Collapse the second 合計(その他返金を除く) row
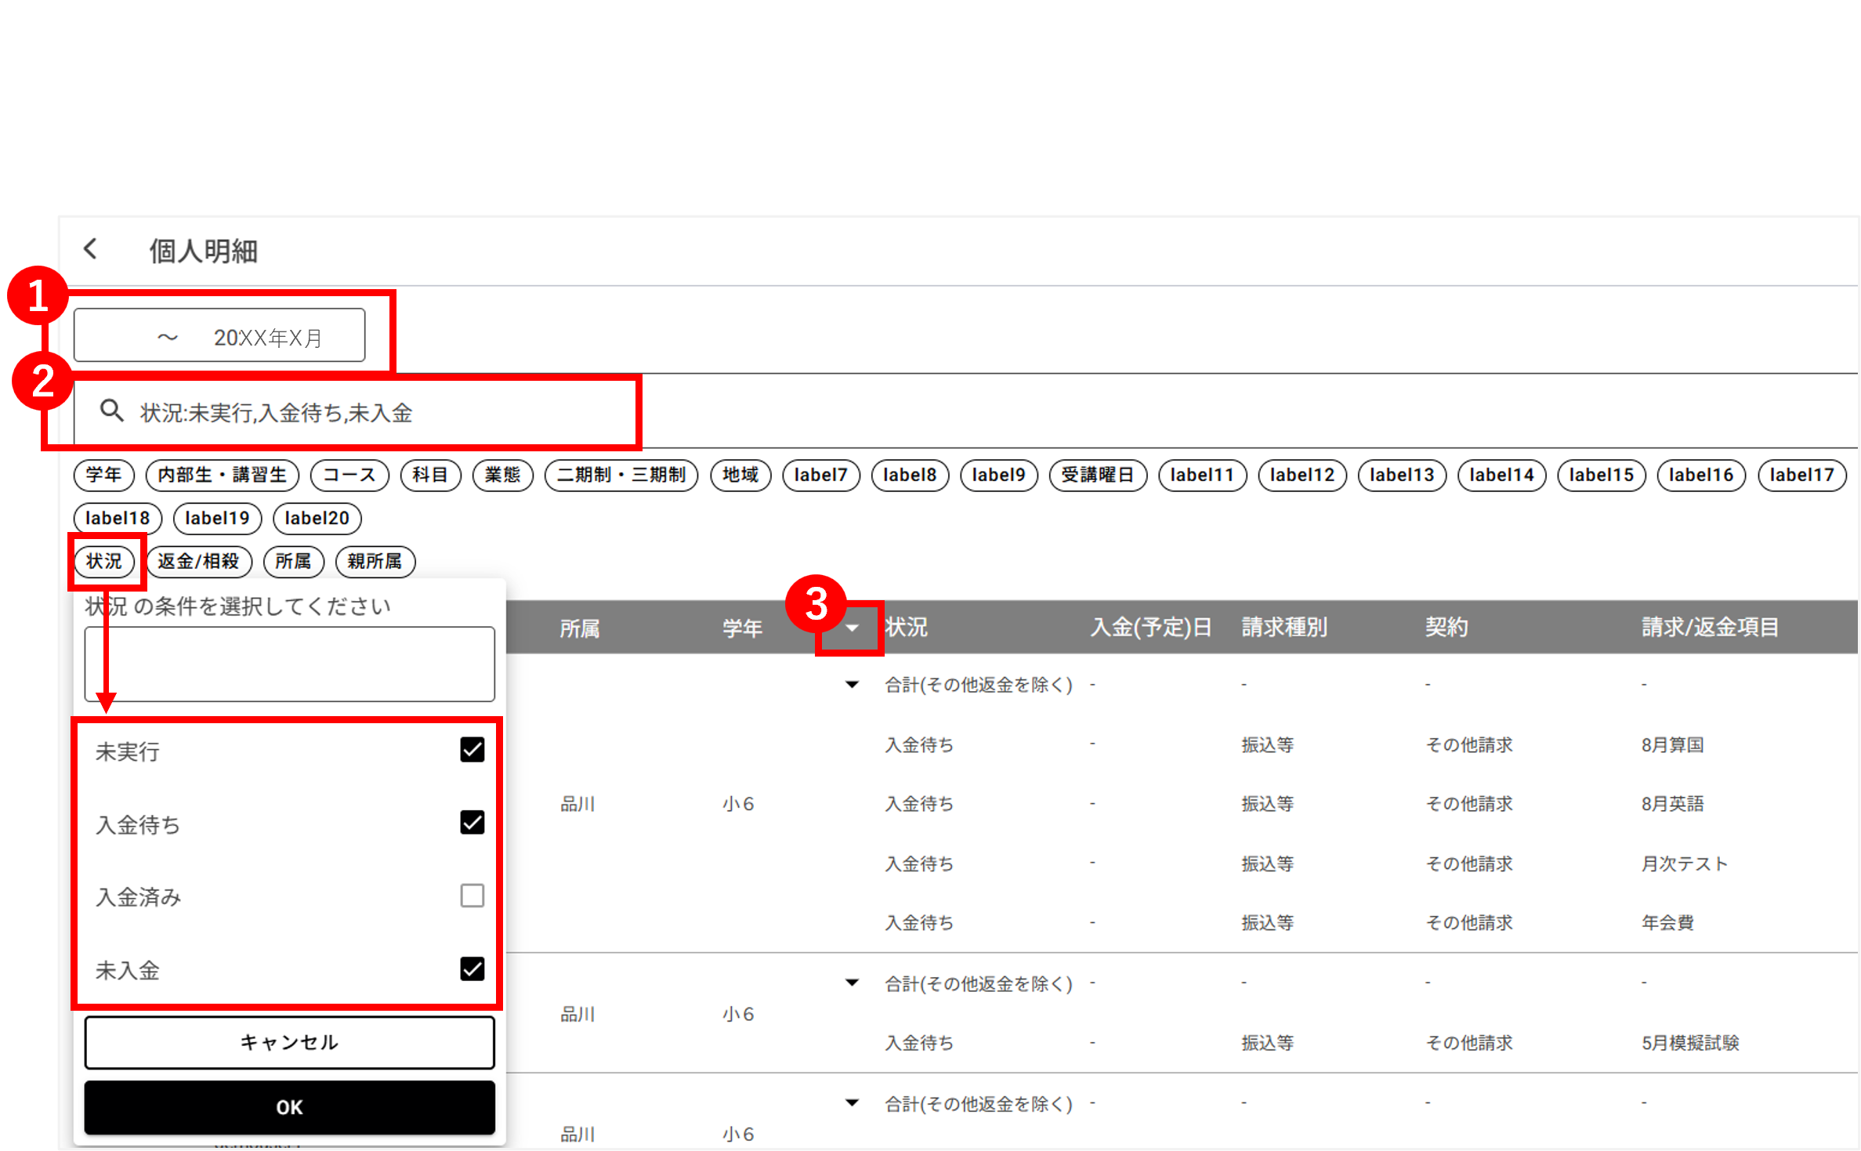This screenshot has width=1861, height=1151. tap(852, 983)
